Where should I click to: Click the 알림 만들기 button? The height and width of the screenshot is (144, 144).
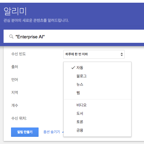pos(25,132)
